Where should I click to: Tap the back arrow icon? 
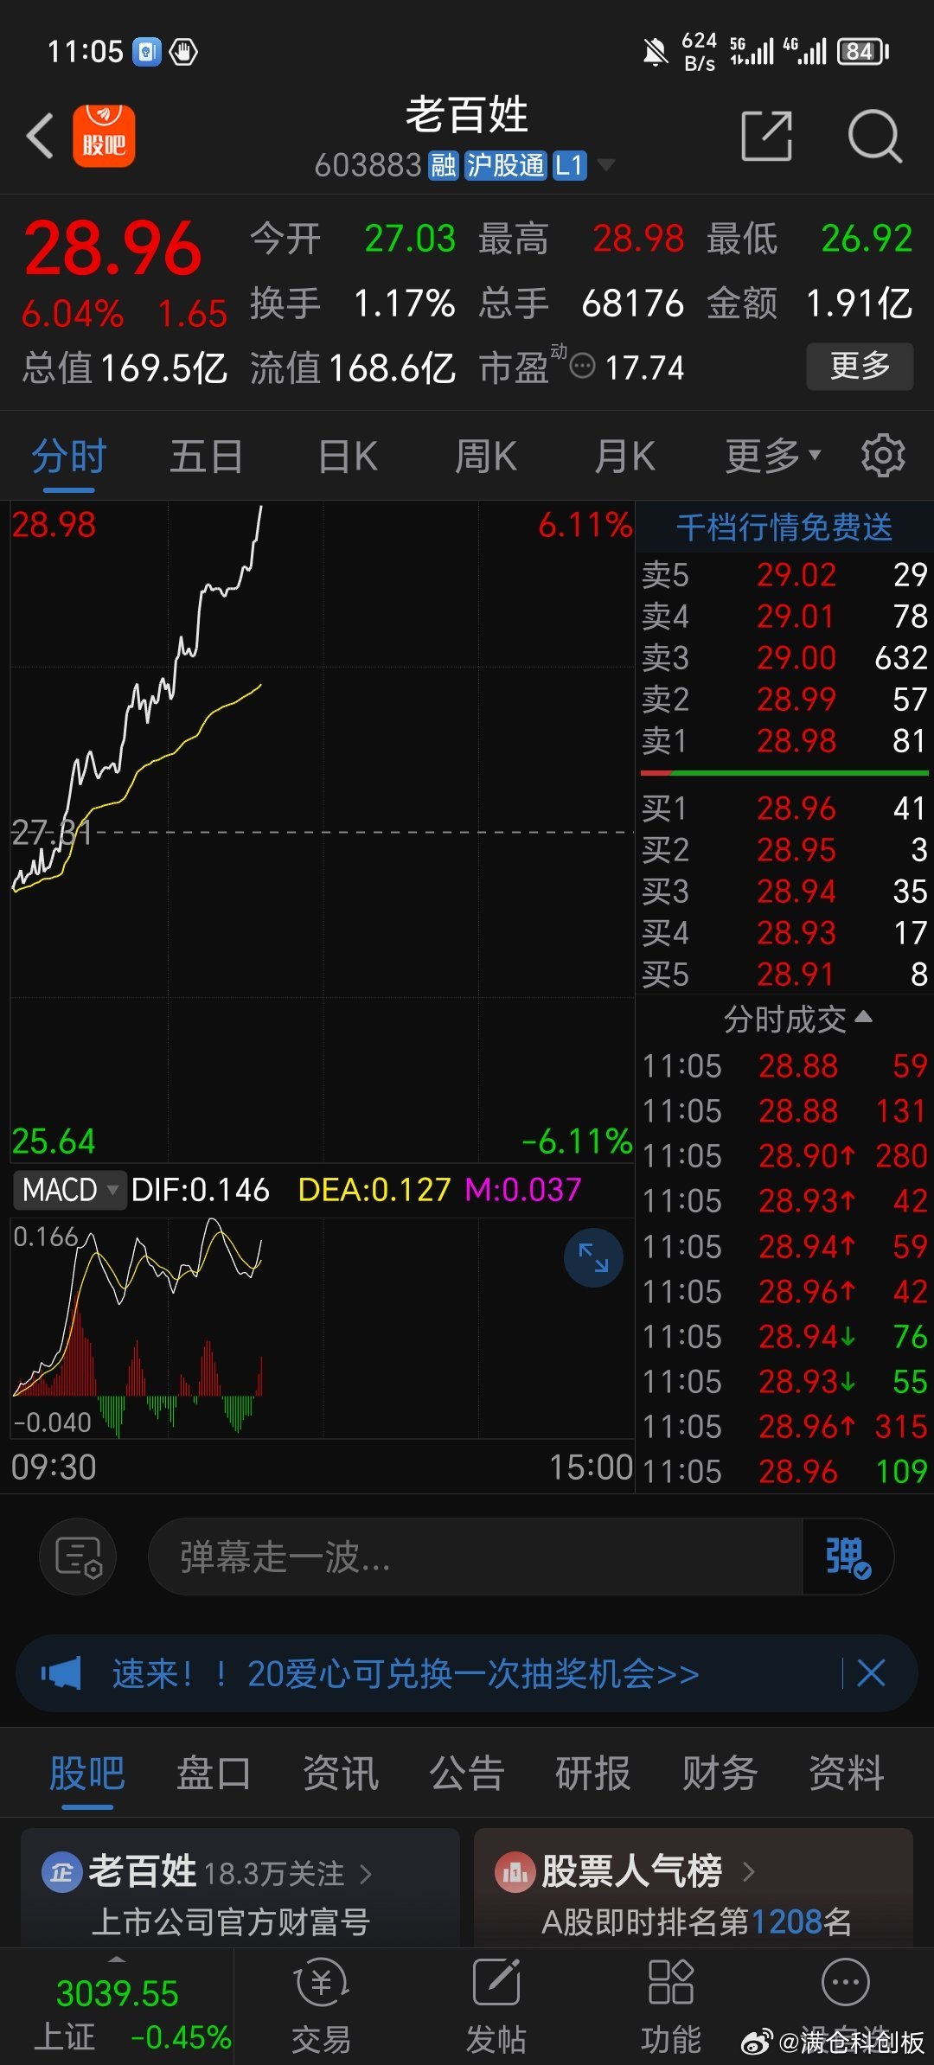click(x=41, y=136)
